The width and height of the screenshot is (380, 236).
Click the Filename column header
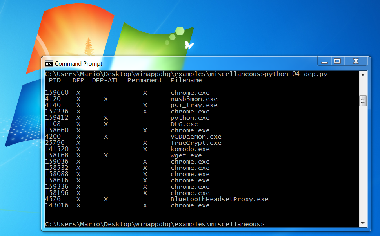[186, 80]
